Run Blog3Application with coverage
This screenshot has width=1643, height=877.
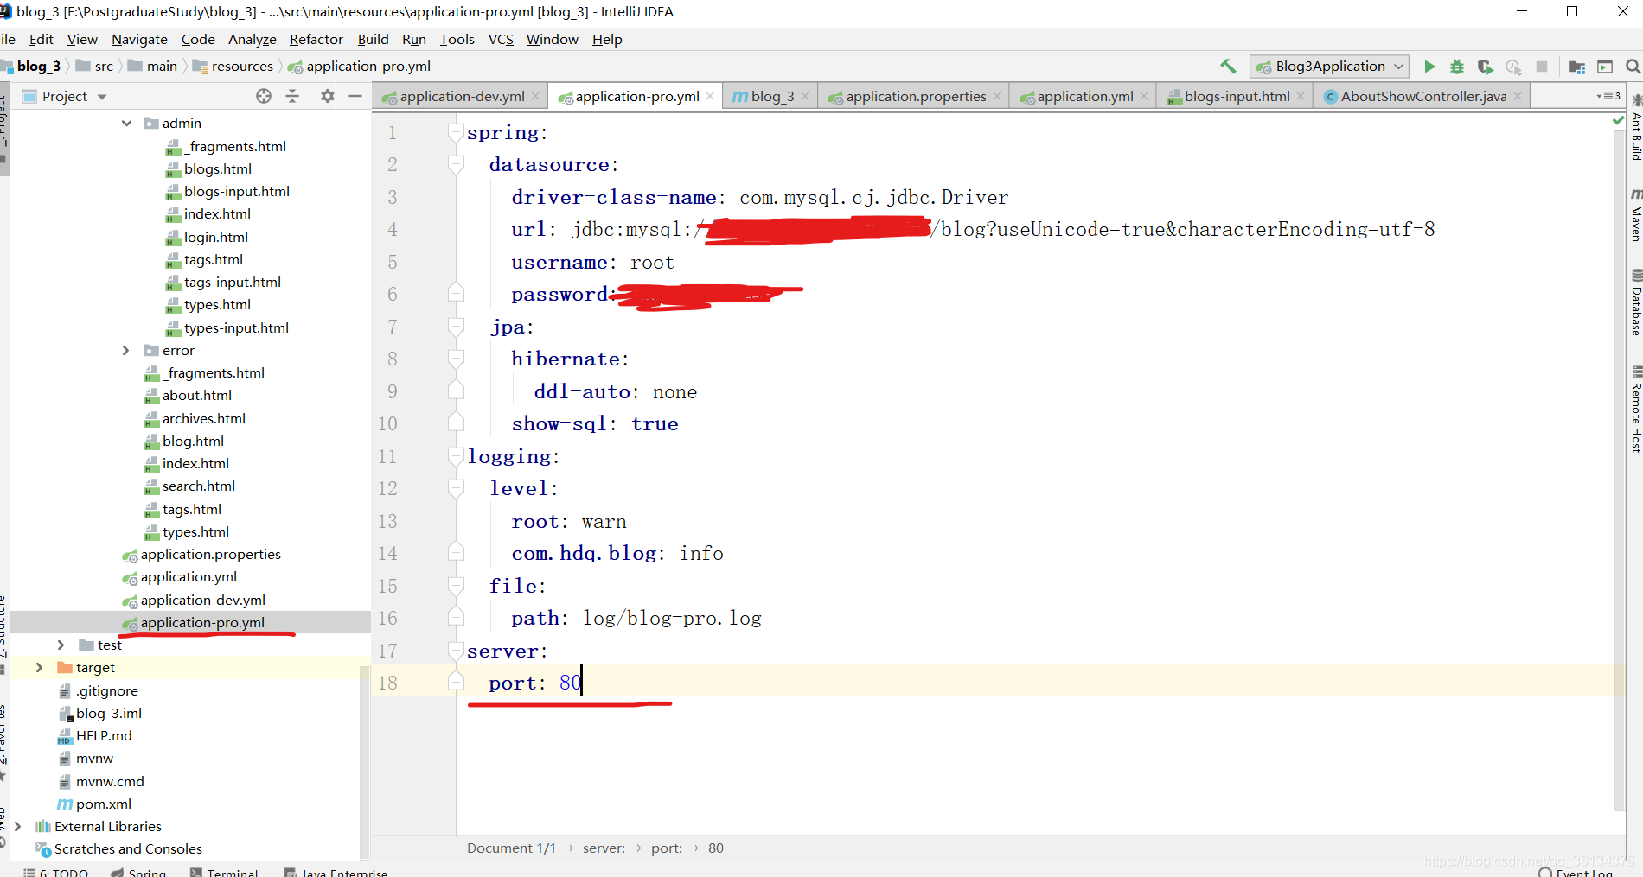(1485, 67)
